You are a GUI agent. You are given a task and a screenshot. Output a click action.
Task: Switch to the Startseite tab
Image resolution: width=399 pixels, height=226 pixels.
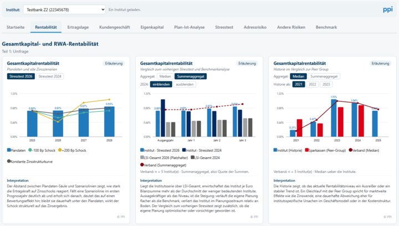(x=16, y=27)
